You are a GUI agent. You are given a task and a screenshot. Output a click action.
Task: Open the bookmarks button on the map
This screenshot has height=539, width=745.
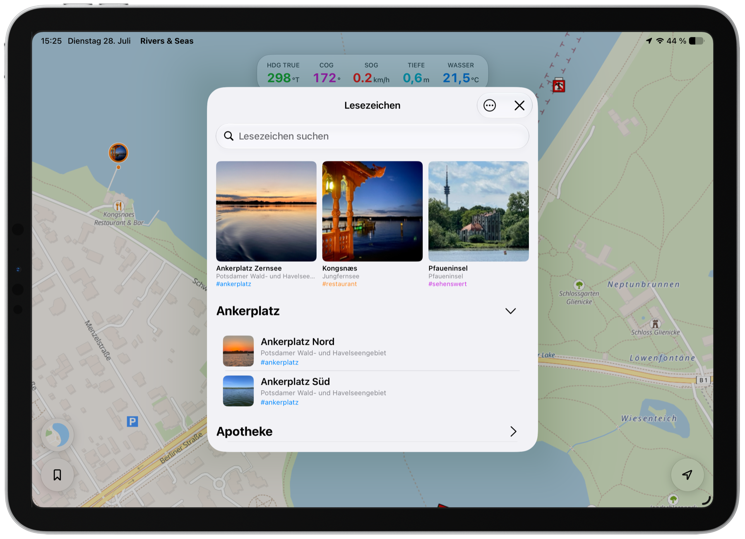point(58,475)
